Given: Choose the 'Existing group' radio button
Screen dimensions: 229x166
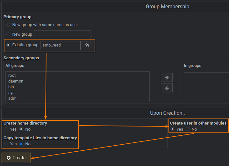Looking at the screenshot, I should pos(8,45).
